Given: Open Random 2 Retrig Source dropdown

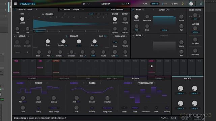Looking at the screenshot, I should coord(107,108).
